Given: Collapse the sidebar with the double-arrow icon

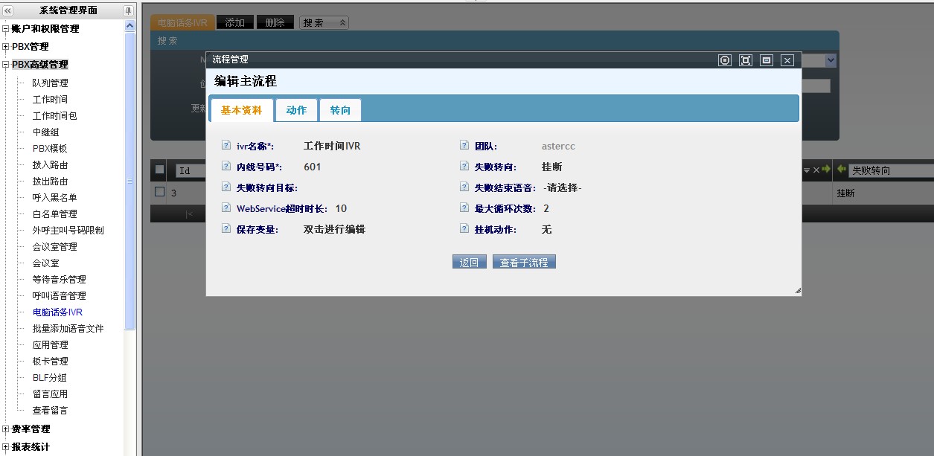Looking at the screenshot, I should click(x=8, y=10).
